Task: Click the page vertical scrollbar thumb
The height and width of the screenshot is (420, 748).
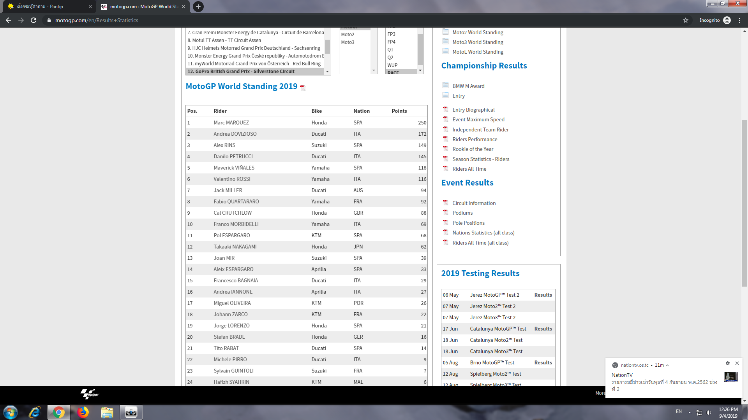Action: tap(744, 203)
